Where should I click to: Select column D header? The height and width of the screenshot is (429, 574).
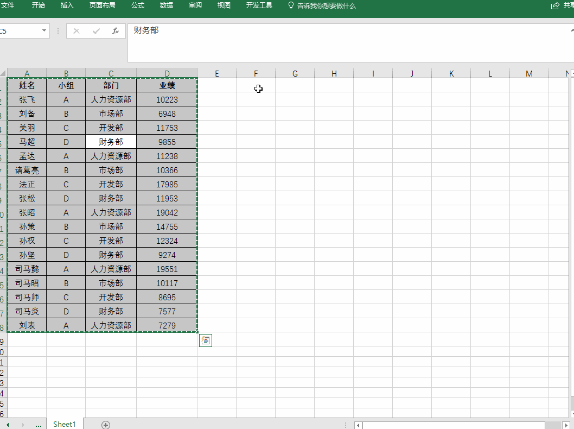tap(167, 73)
